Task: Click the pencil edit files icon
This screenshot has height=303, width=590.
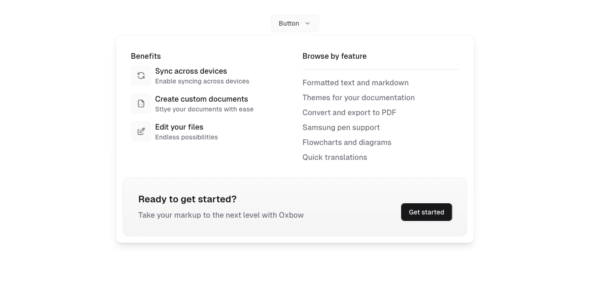Action: click(141, 131)
